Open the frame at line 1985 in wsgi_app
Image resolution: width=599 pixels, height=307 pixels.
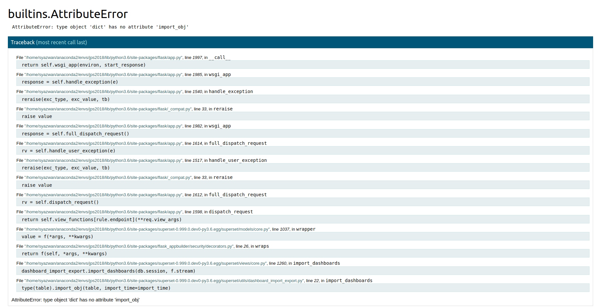point(124,74)
